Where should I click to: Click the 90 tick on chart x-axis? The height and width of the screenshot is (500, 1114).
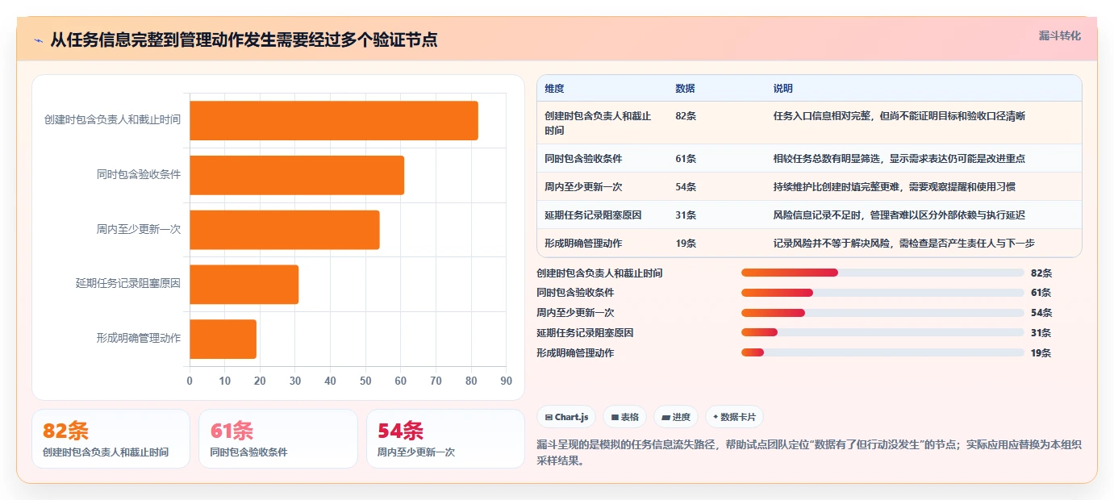point(506,381)
